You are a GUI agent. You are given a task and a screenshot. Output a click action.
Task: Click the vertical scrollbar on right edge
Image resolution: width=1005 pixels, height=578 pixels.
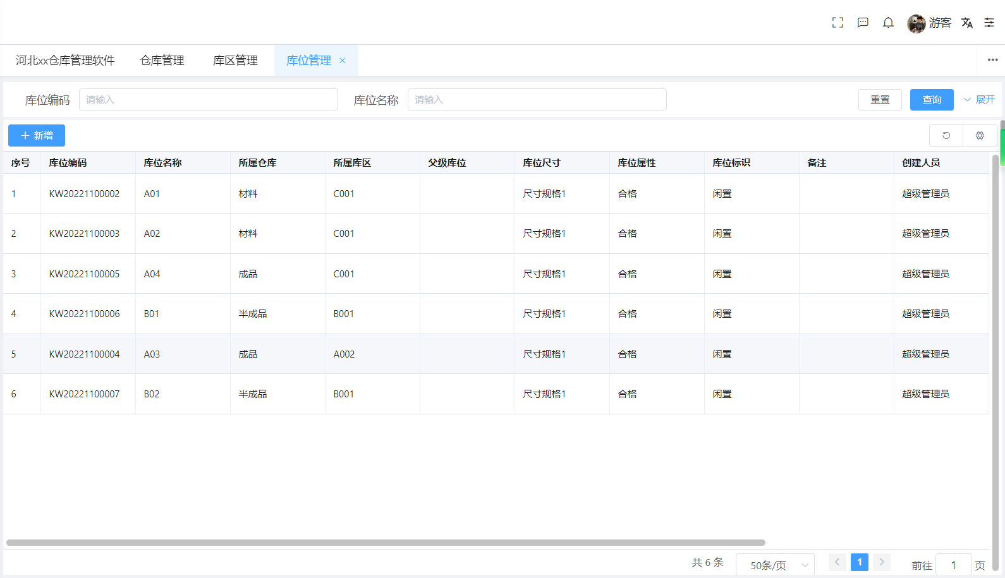(996, 362)
